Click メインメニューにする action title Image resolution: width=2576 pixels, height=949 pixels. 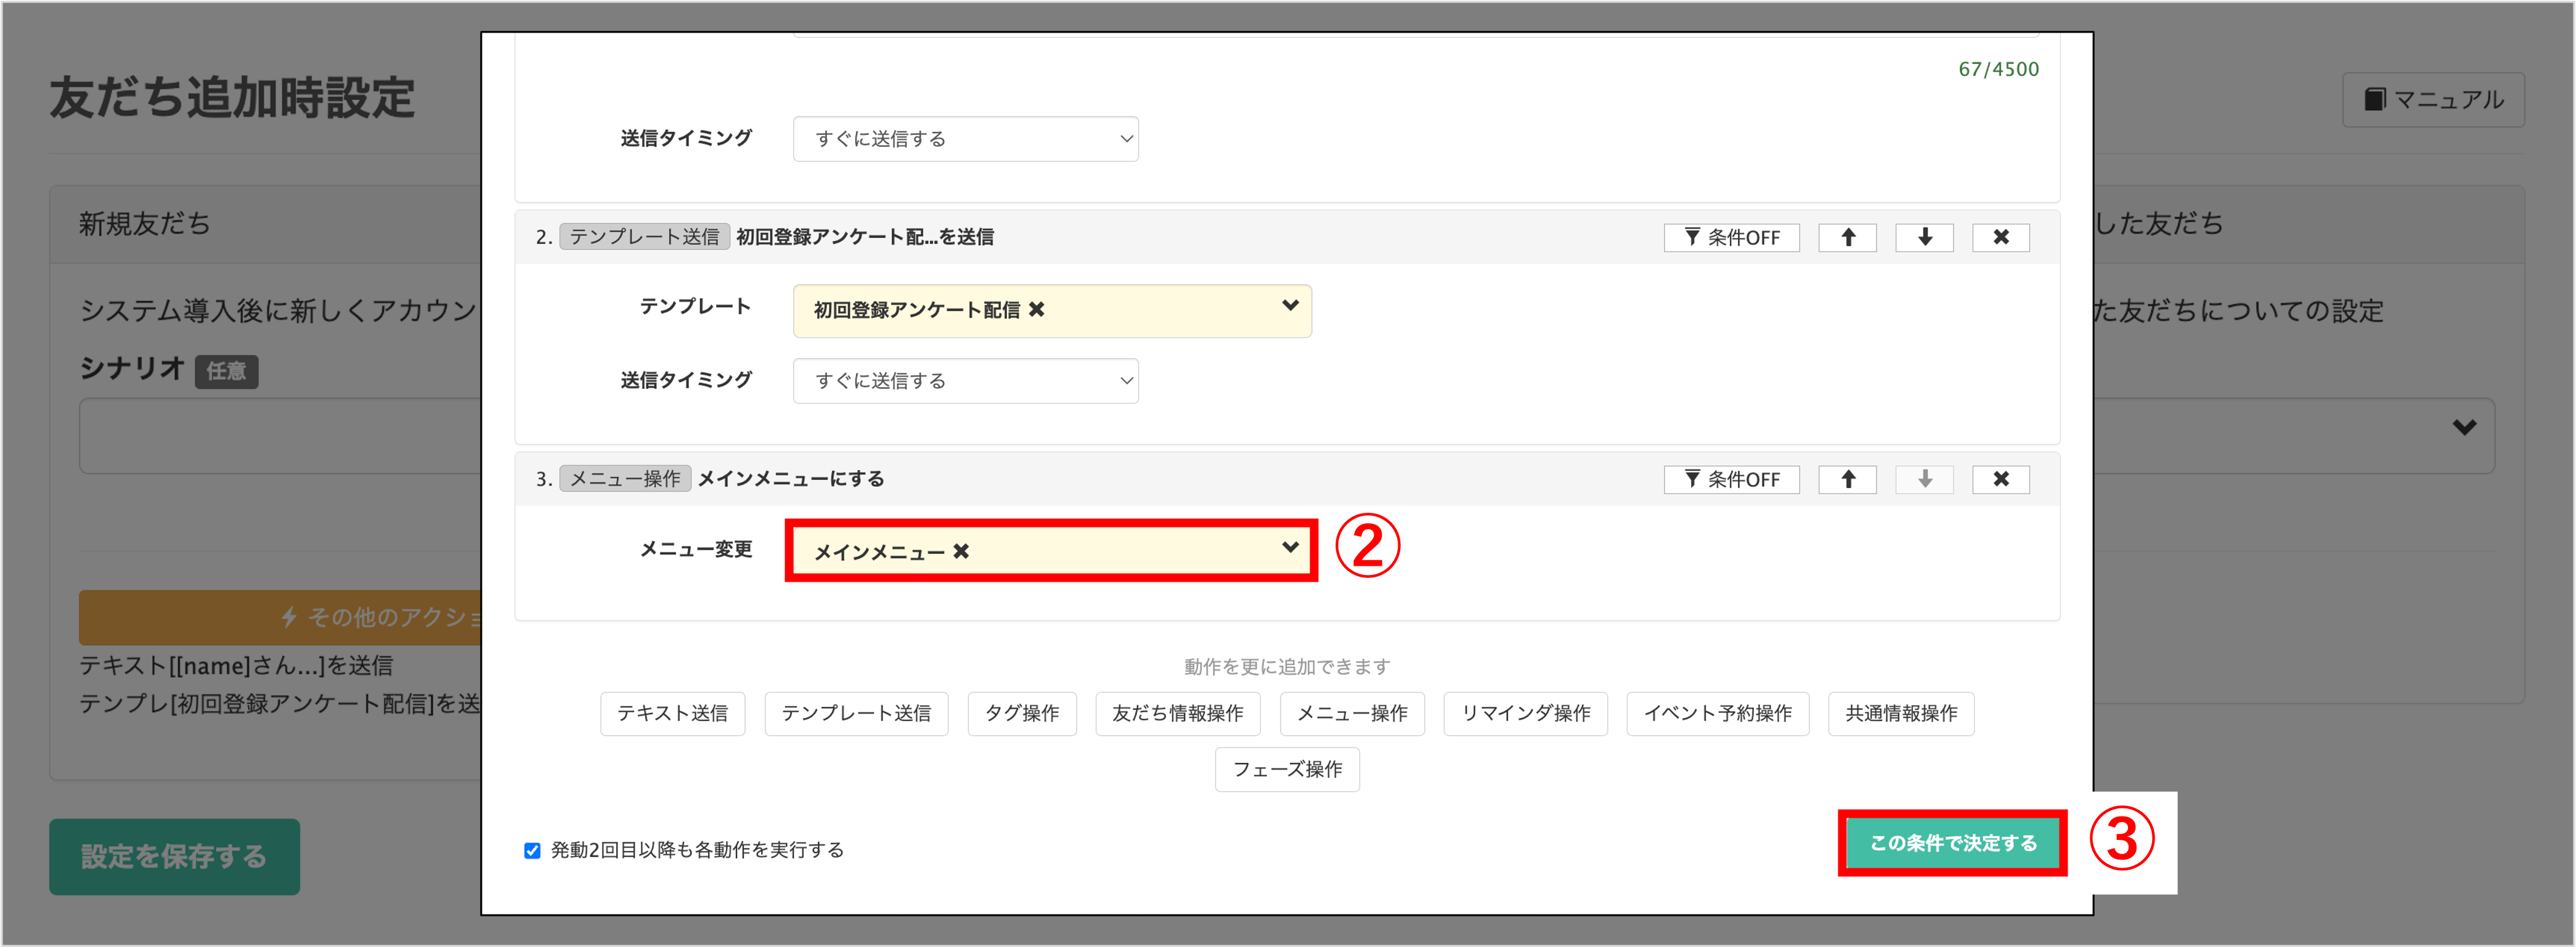(791, 479)
